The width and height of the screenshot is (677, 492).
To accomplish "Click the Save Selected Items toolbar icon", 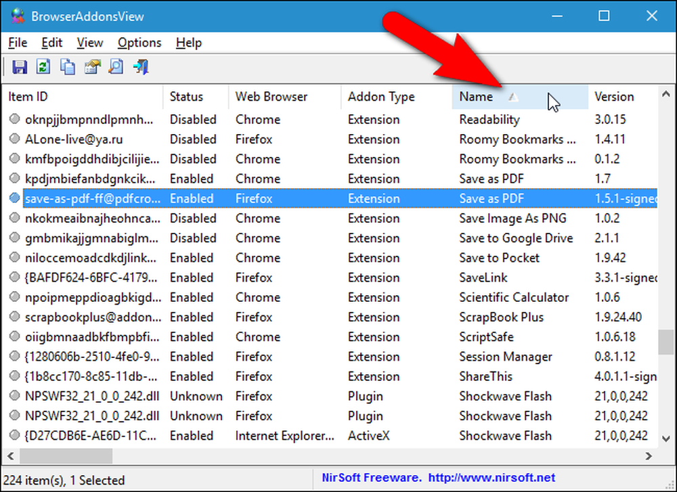I will tap(20, 67).
